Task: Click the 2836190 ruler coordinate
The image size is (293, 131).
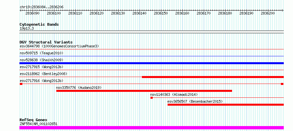Action: pyautogui.click(x=246, y=13)
